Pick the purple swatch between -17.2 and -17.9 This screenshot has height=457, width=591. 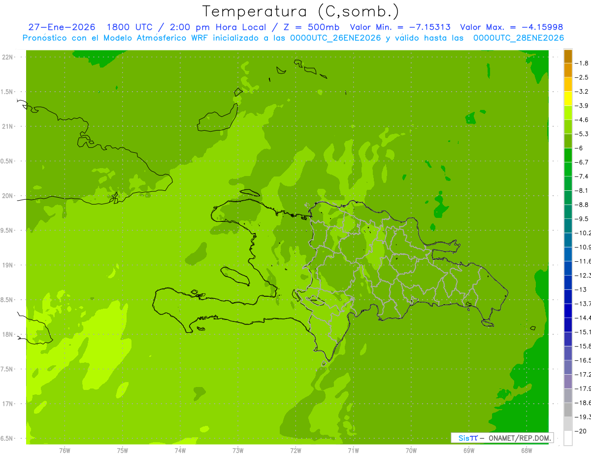tap(568, 381)
